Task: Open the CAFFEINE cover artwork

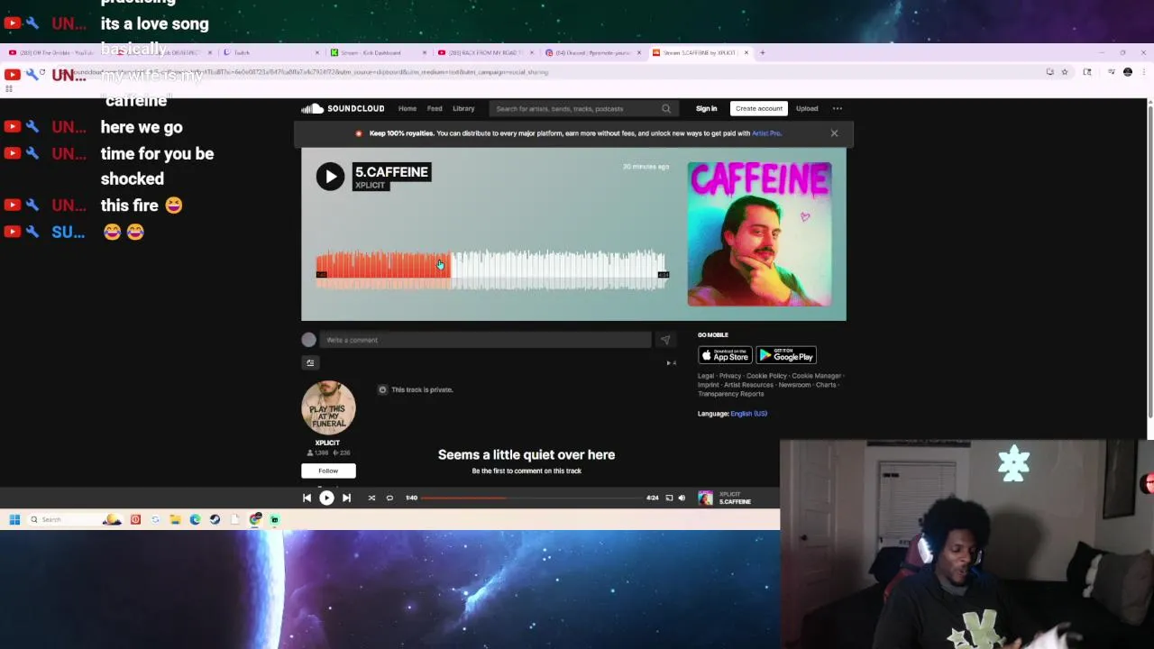Action: (x=759, y=234)
